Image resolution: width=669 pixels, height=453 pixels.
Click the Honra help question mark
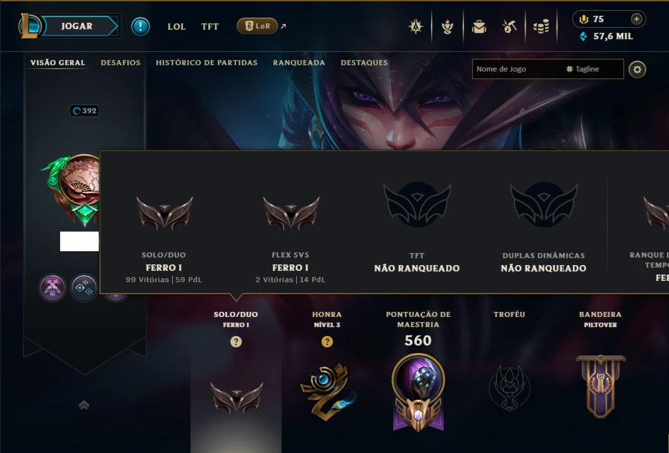pos(327,342)
